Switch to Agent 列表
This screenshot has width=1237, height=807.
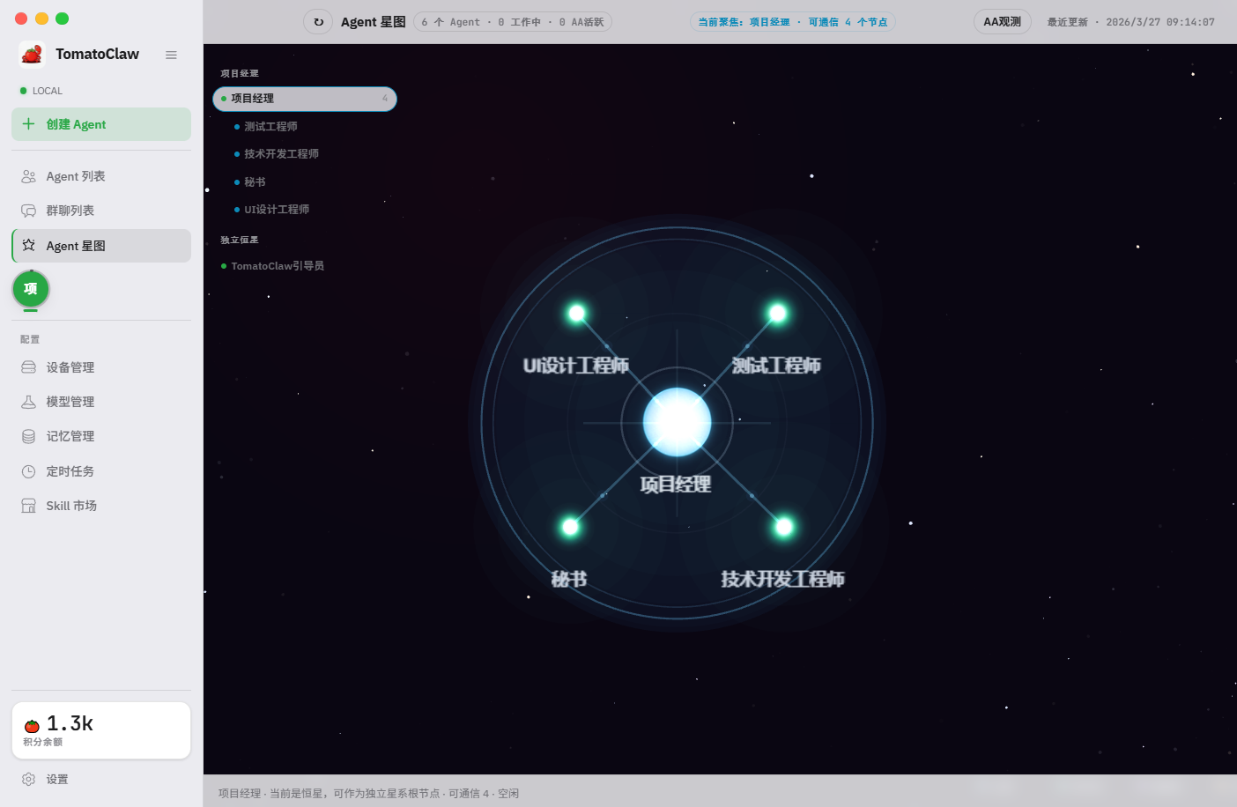(x=77, y=176)
